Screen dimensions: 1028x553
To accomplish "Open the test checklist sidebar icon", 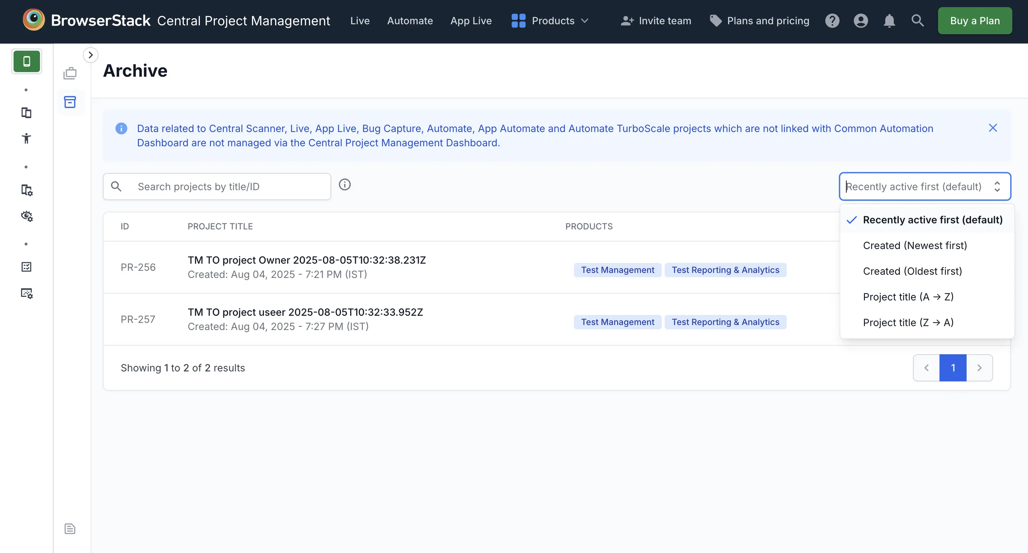I will 26,267.
